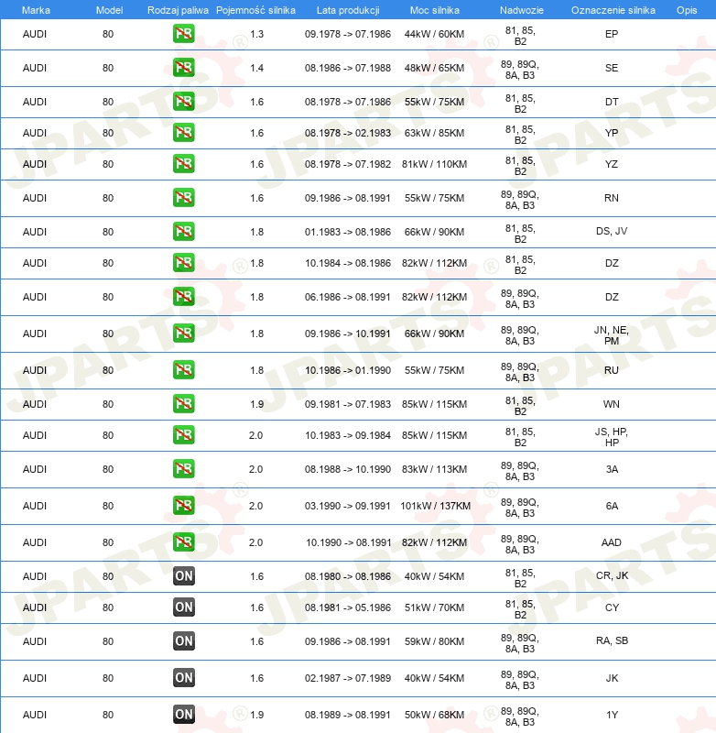The height and width of the screenshot is (733, 716).
Task: Click the engine capacity cell 1.4
Action: tap(257, 68)
